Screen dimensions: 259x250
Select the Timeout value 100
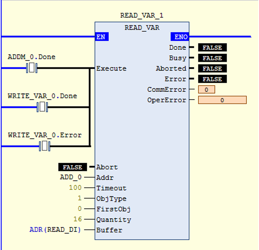click(x=75, y=188)
